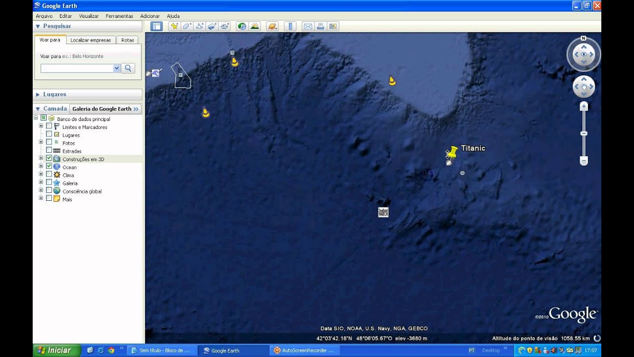Expand Limites e Marcadores tree node

pyautogui.click(x=41, y=126)
